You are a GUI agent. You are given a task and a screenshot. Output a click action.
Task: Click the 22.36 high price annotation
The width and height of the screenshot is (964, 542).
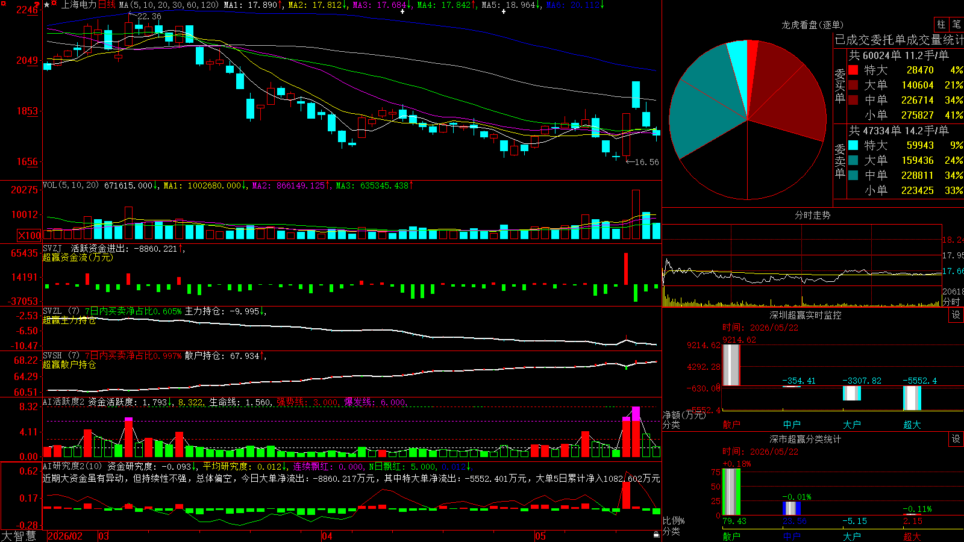(x=149, y=16)
